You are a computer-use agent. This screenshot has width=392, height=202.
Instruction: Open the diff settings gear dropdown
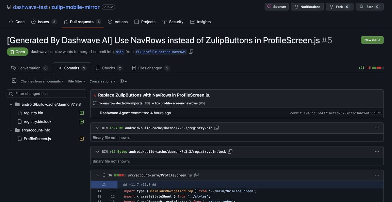tap(123, 81)
